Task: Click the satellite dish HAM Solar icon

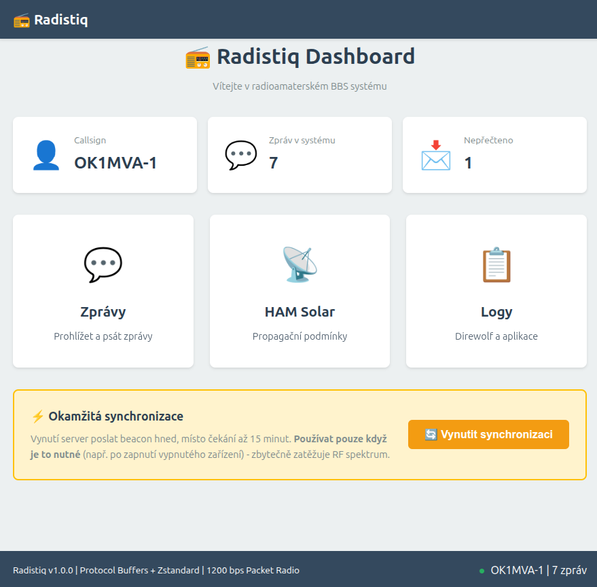Action: (300, 264)
